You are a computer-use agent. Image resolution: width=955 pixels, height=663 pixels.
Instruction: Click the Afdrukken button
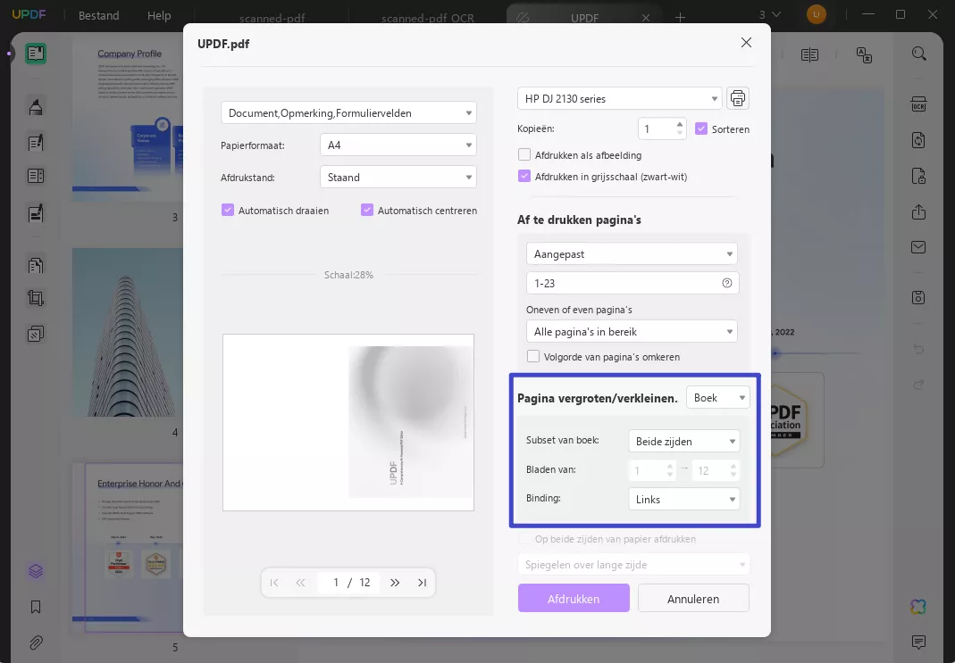(574, 598)
